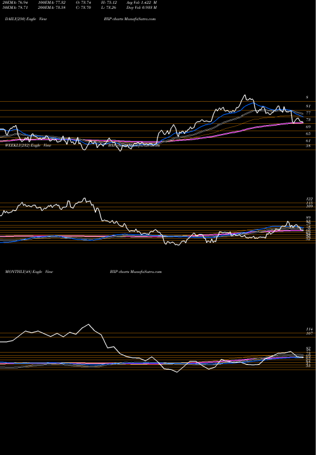Select the Close price readout
The height and width of the screenshot is (455, 316).
[x=85, y=8]
